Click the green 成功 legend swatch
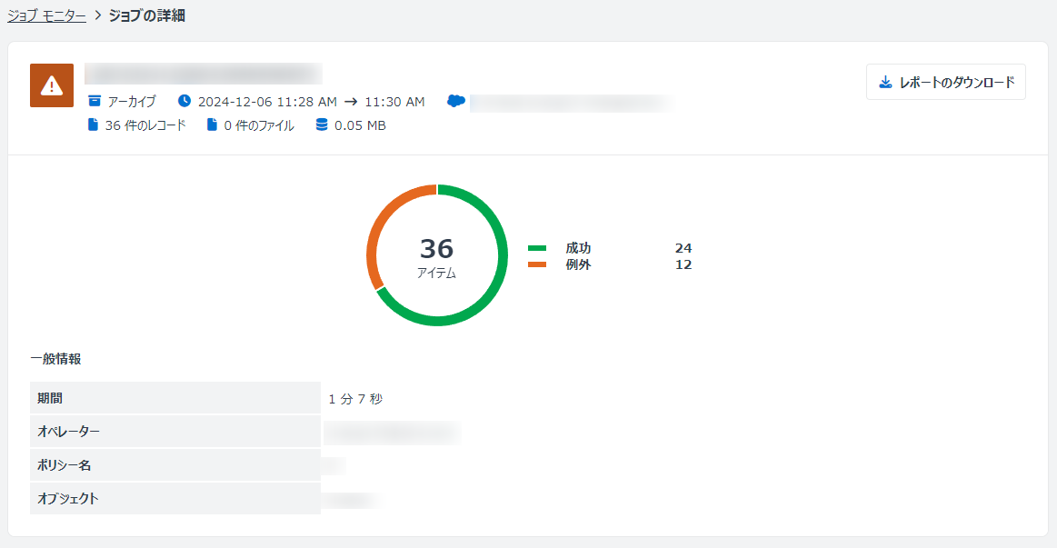The image size is (1057, 548). point(537,248)
